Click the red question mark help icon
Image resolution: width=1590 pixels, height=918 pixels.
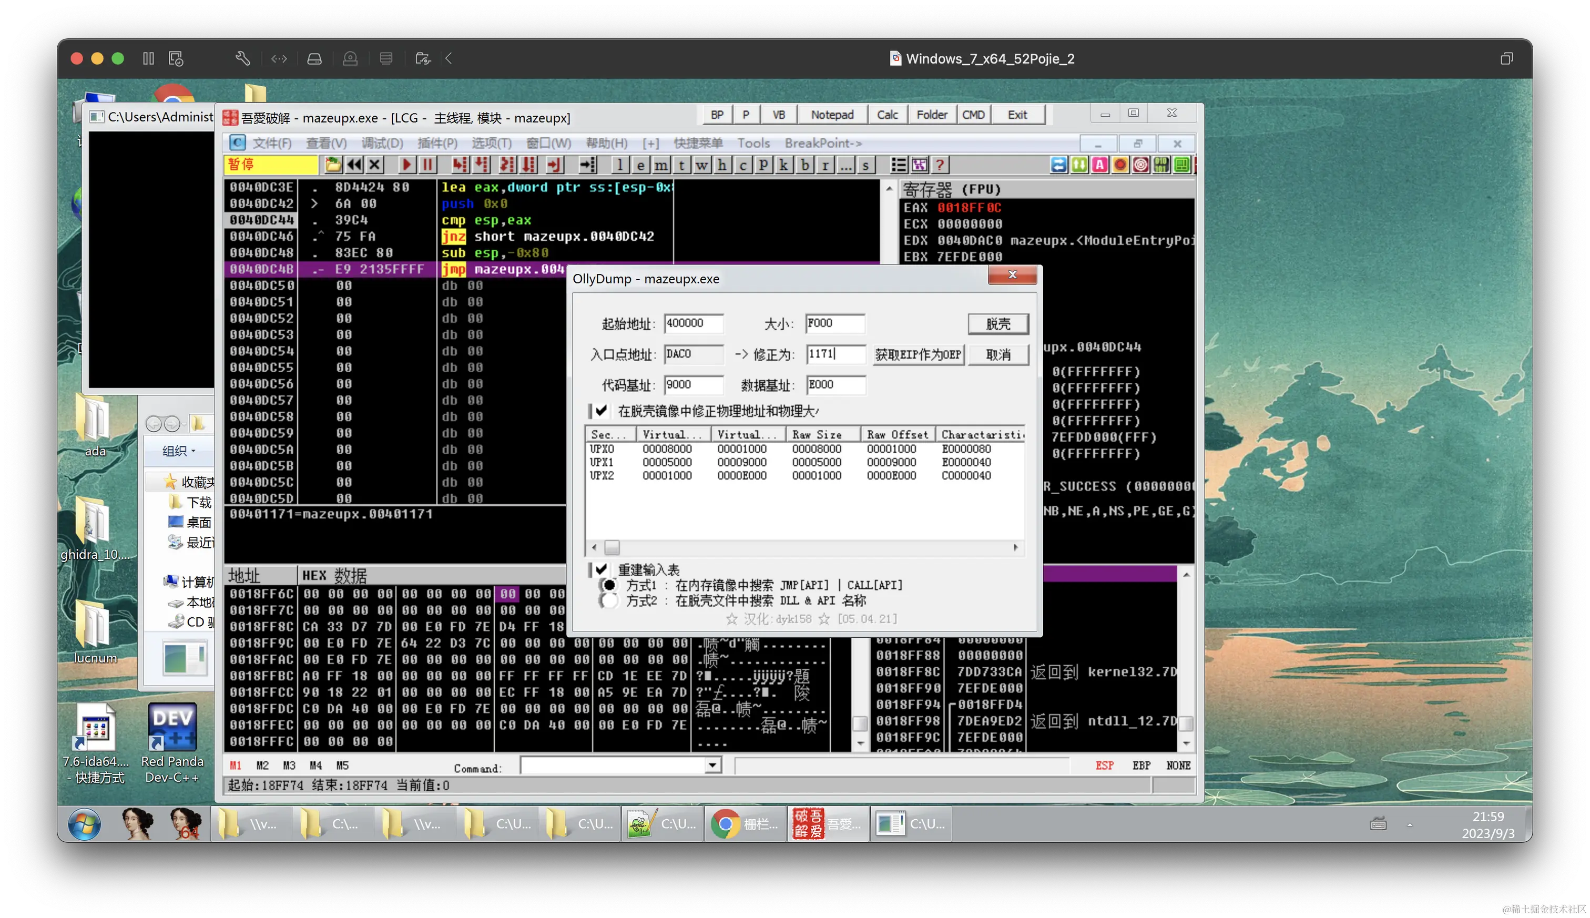(x=940, y=165)
